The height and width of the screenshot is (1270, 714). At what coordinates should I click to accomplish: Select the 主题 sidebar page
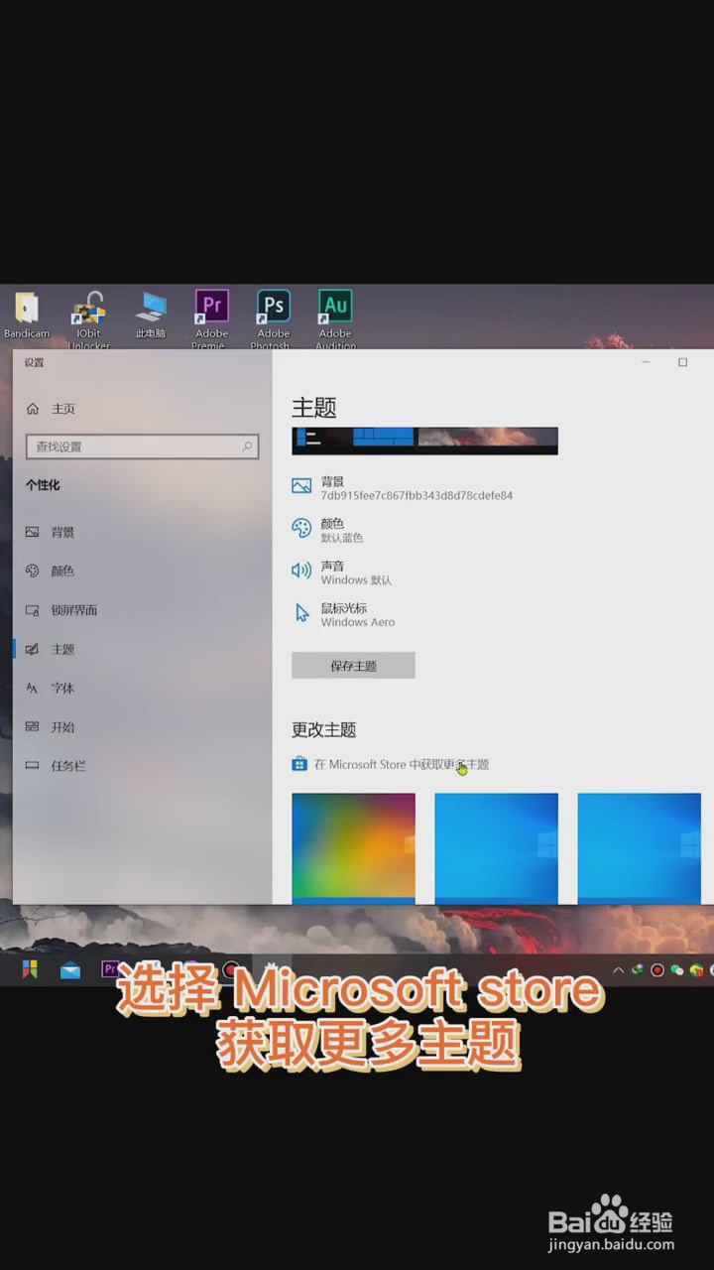pyautogui.click(x=51, y=649)
